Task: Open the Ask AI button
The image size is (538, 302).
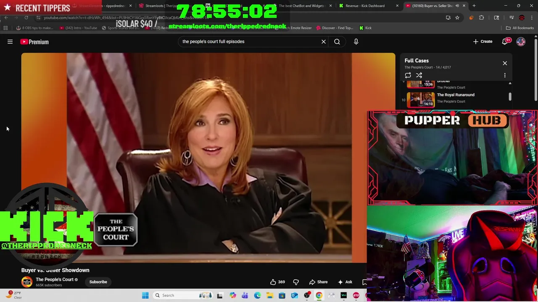Action: 345,282
